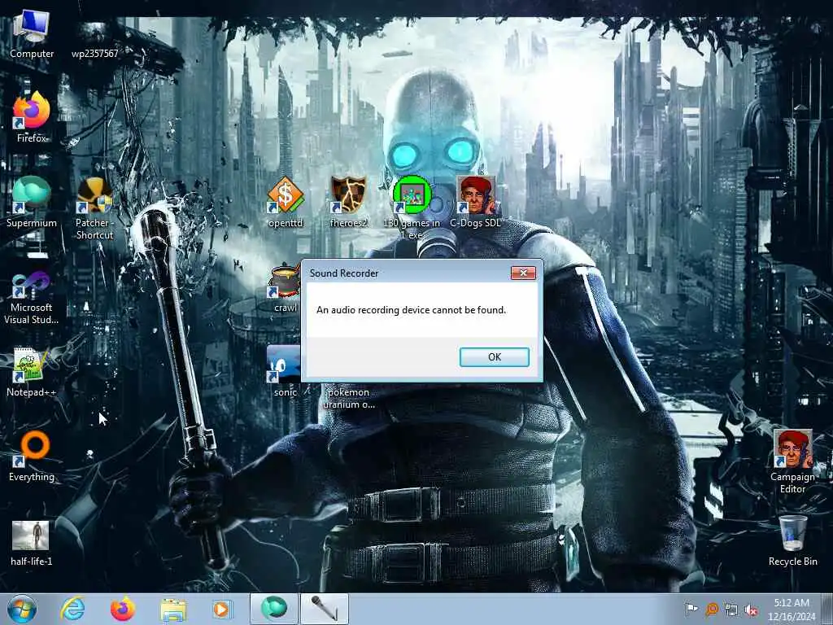Open the clock showing 5:12 AM
Viewport: 833px width, 625px height.
click(x=792, y=609)
